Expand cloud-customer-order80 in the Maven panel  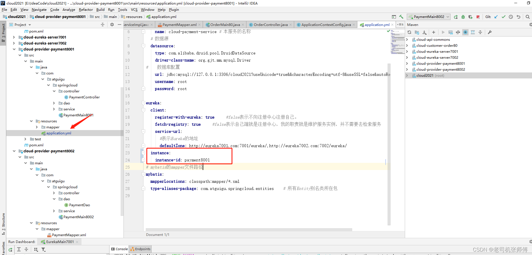coord(407,45)
